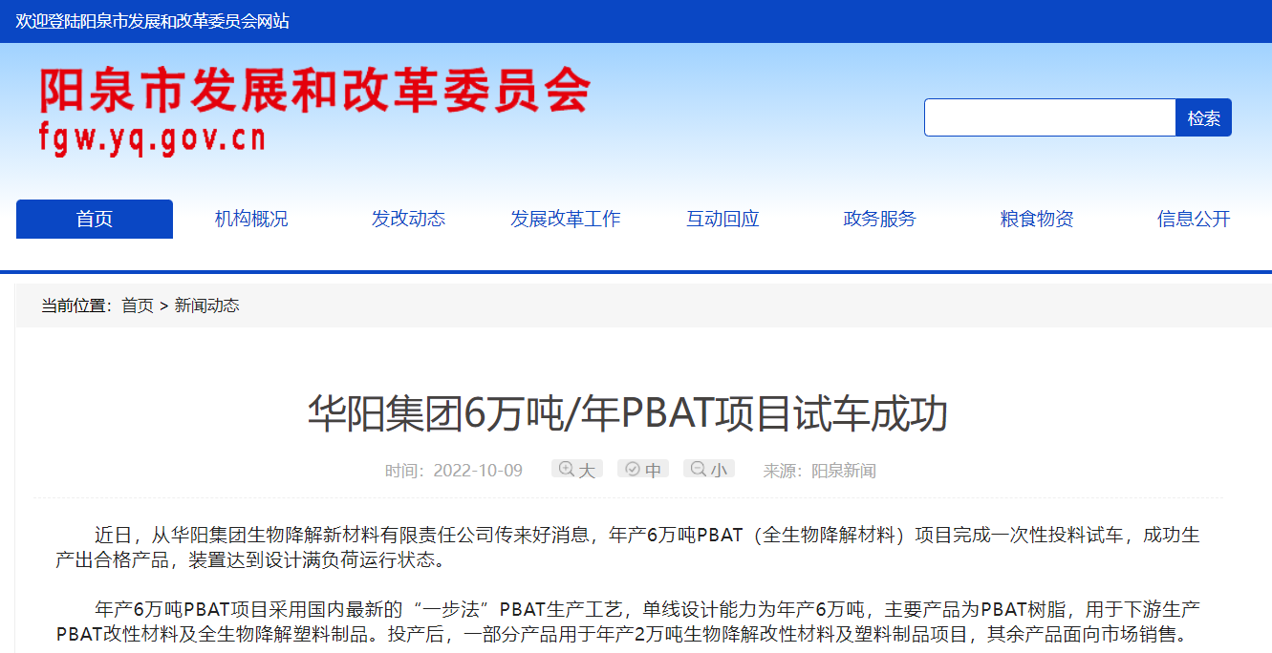Open the 发改动态 menu
1272x653 pixels.
pyautogui.click(x=407, y=218)
